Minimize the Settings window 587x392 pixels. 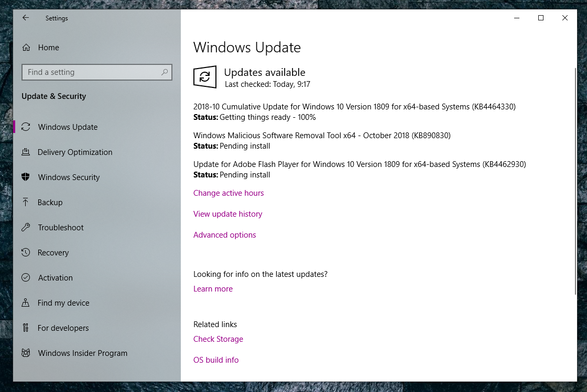tap(517, 18)
